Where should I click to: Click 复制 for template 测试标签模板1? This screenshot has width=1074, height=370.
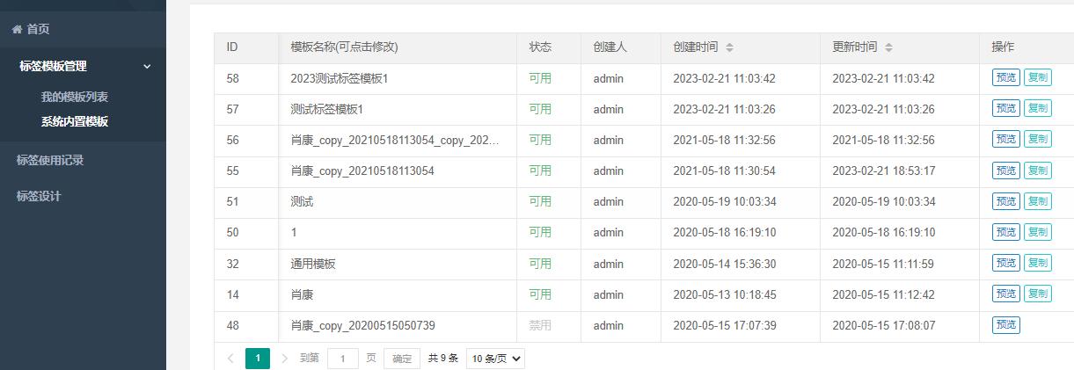[x=1038, y=109]
